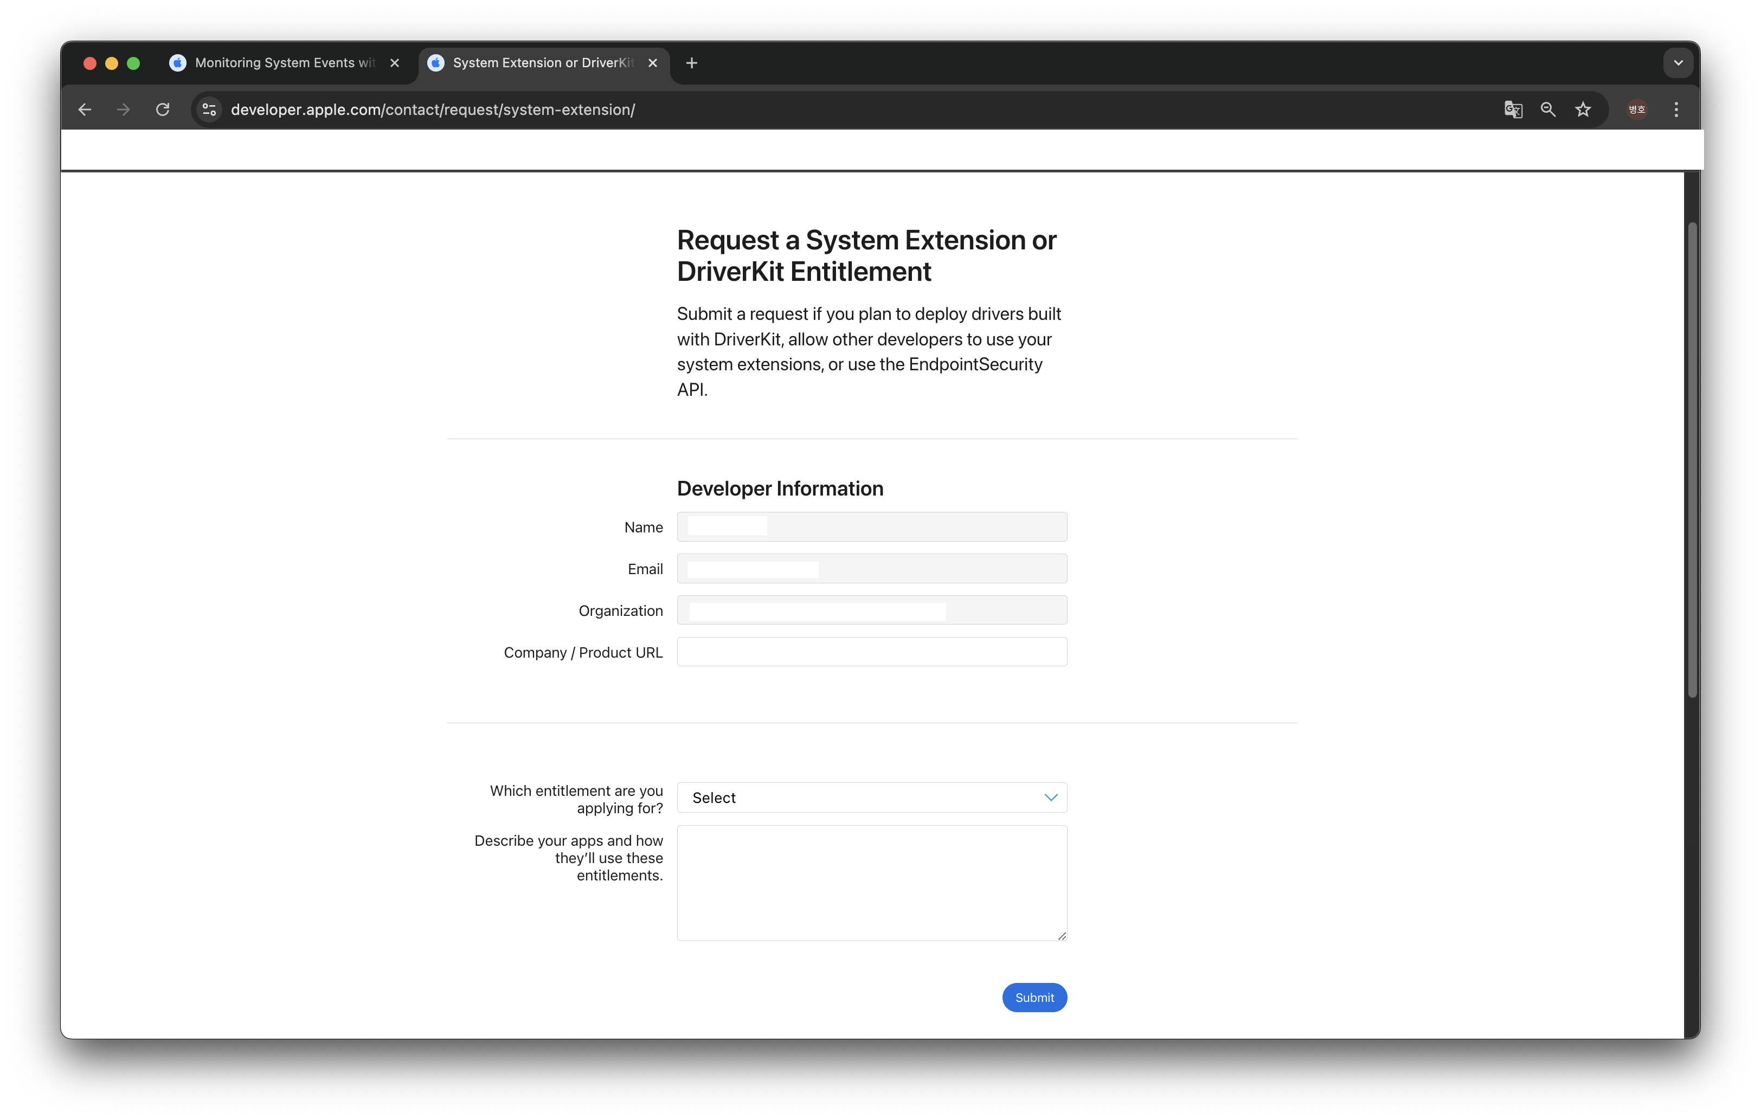Reload the current page
This screenshot has width=1761, height=1119.
[x=162, y=109]
